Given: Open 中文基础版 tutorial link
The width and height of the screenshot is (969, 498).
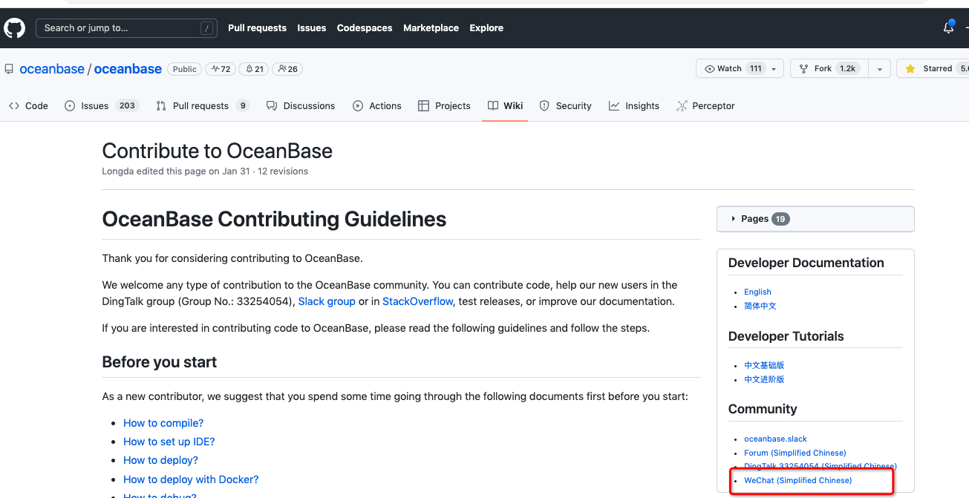Looking at the screenshot, I should (764, 365).
